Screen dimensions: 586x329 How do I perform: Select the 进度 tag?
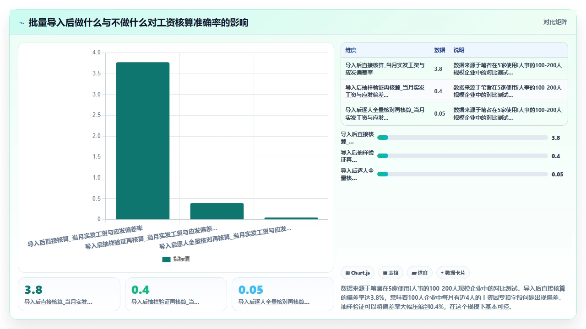click(420, 273)
